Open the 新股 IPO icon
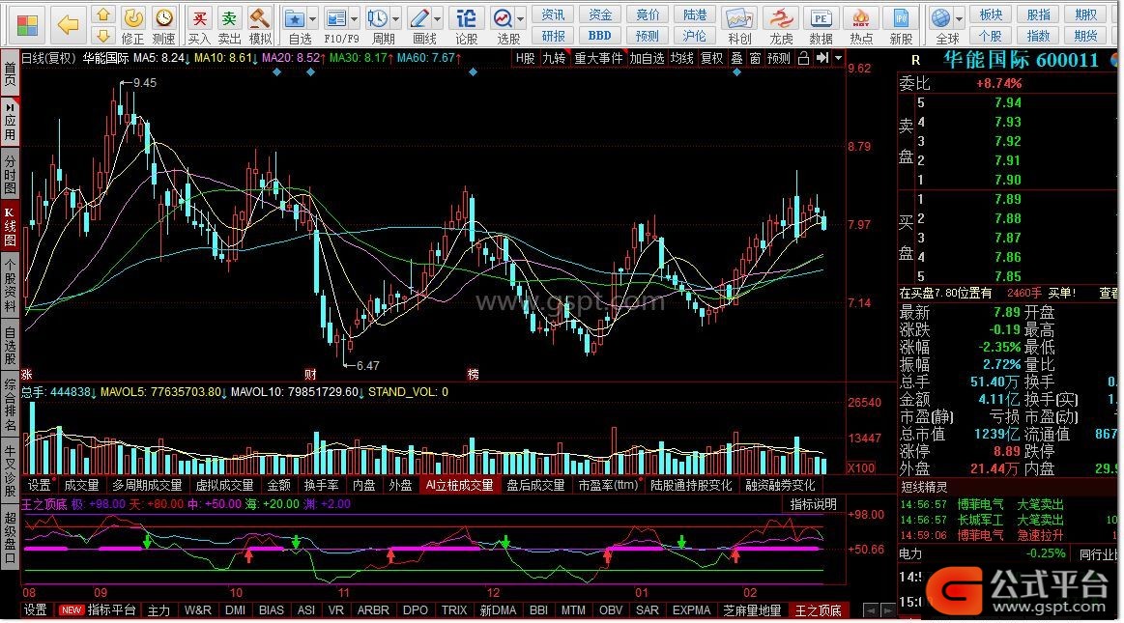The image size is (1124, 623). pyautogui.click(x=901, y=18)
